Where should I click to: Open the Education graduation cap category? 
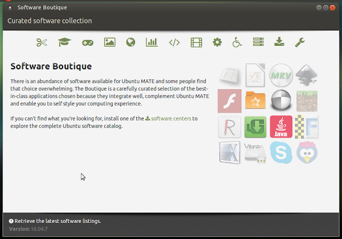pyautogui.click(x=65, y=42)
